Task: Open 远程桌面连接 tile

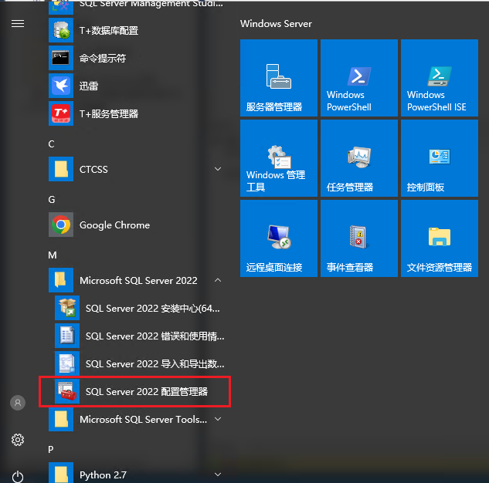Action: (x=279, y=238)
